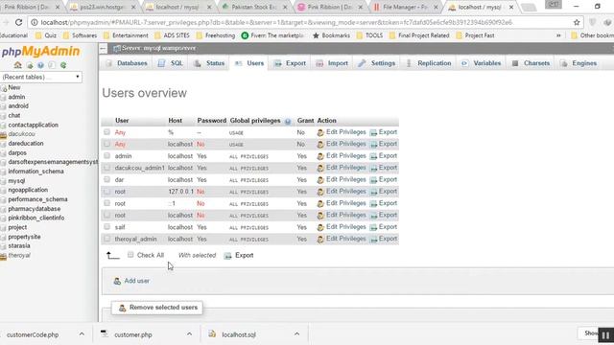Screen dimensions: 614x345
Task: Open the Replication tab
Action: [429, 63]
